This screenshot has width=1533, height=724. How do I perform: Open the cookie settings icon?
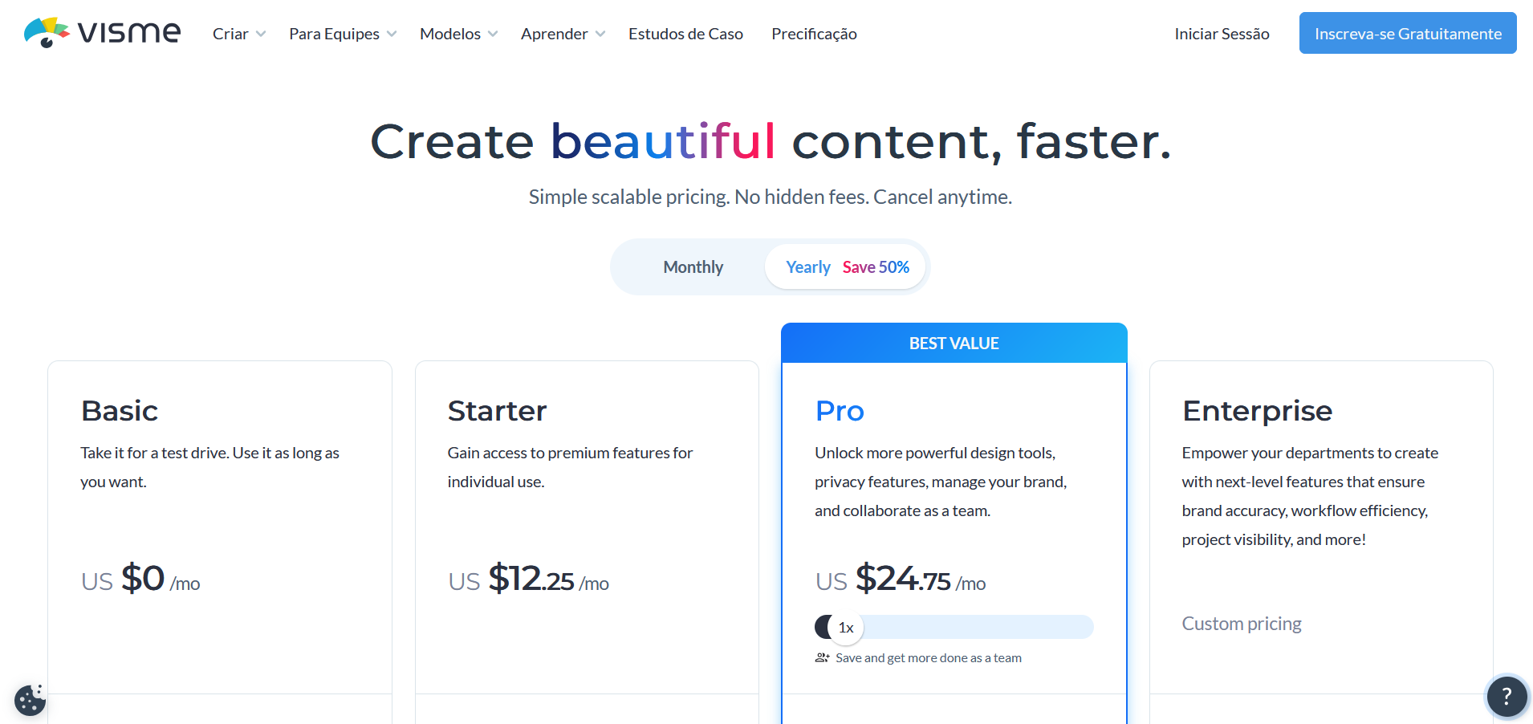pyautogui.click(x=30, y=699)
